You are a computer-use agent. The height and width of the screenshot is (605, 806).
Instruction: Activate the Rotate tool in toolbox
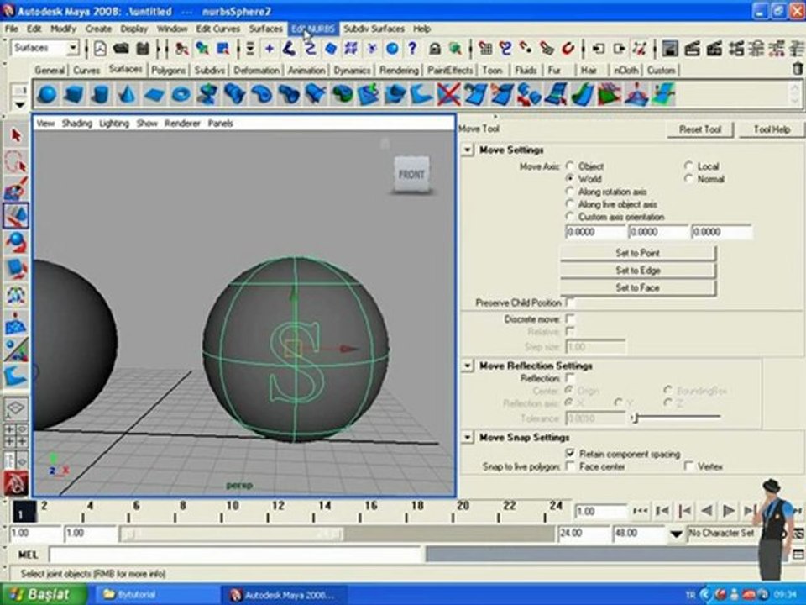[15, 243]
